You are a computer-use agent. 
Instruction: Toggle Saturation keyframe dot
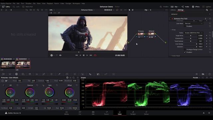207,47
